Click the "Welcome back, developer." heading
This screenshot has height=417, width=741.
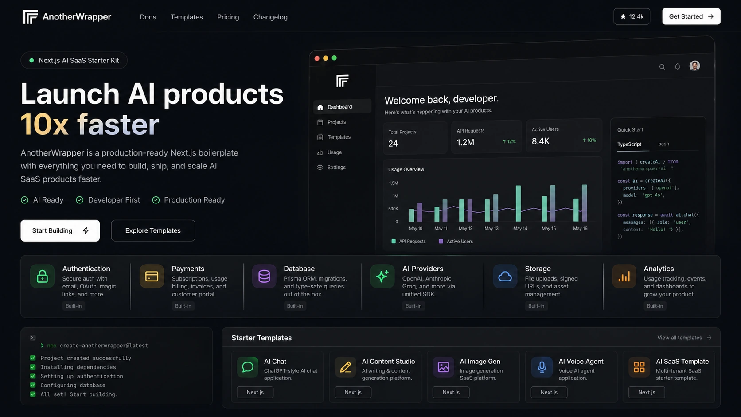(442, 99)
